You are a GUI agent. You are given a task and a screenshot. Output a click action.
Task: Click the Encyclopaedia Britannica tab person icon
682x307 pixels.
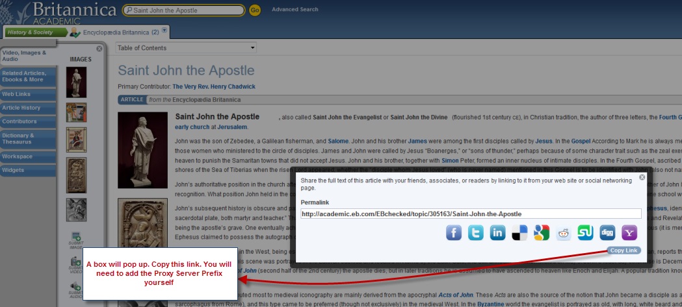[75, 32]
